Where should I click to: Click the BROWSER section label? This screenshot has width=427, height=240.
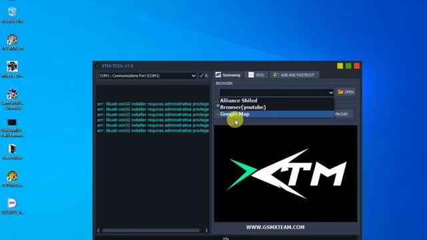(x=224, y=83)
